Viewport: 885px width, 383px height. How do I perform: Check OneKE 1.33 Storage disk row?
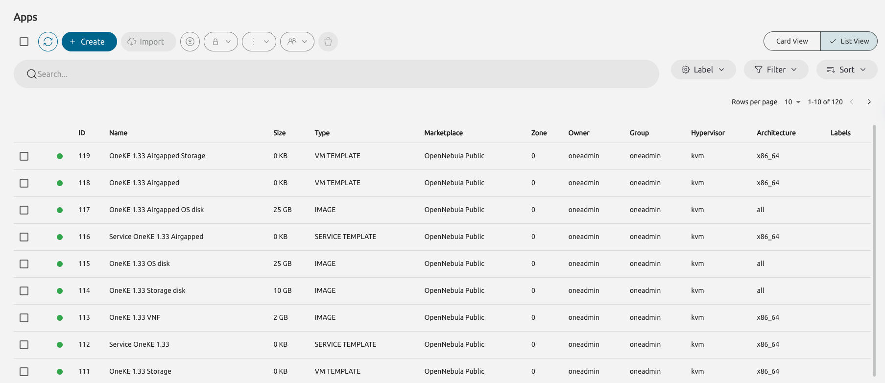tap(24, 291)
